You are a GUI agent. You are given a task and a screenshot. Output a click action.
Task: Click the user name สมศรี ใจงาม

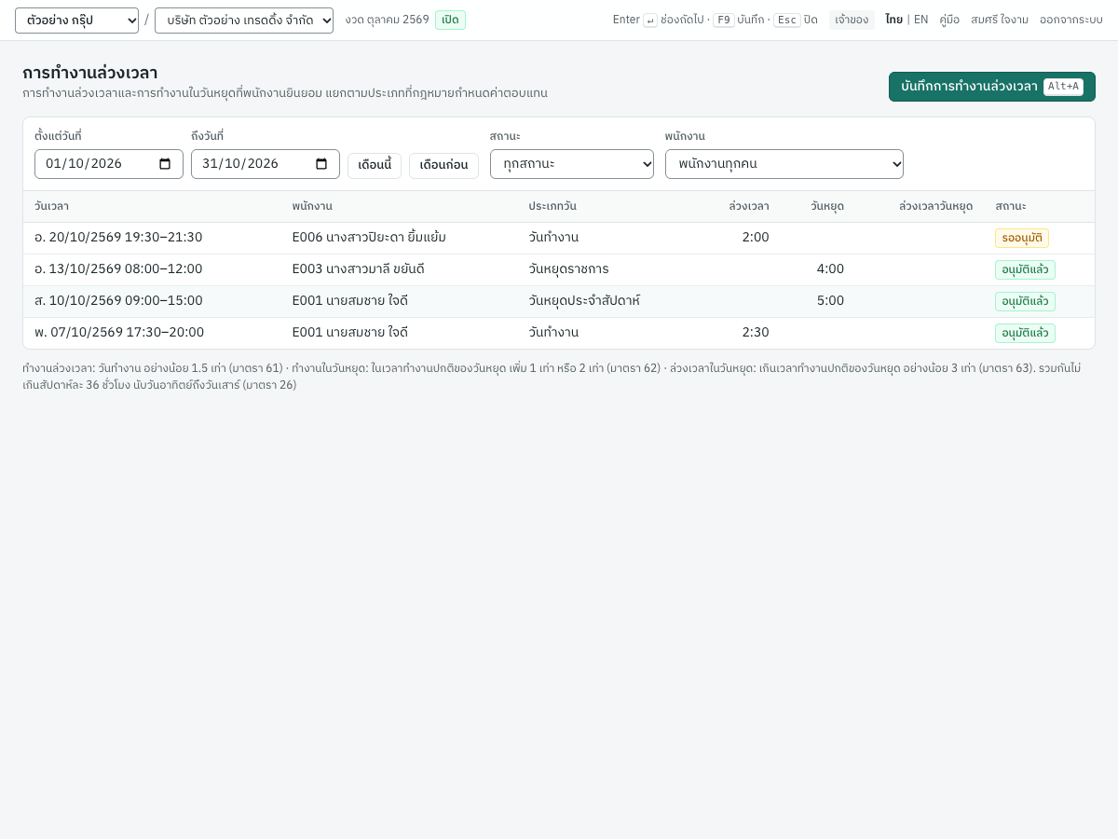[x=1000, y=20]
